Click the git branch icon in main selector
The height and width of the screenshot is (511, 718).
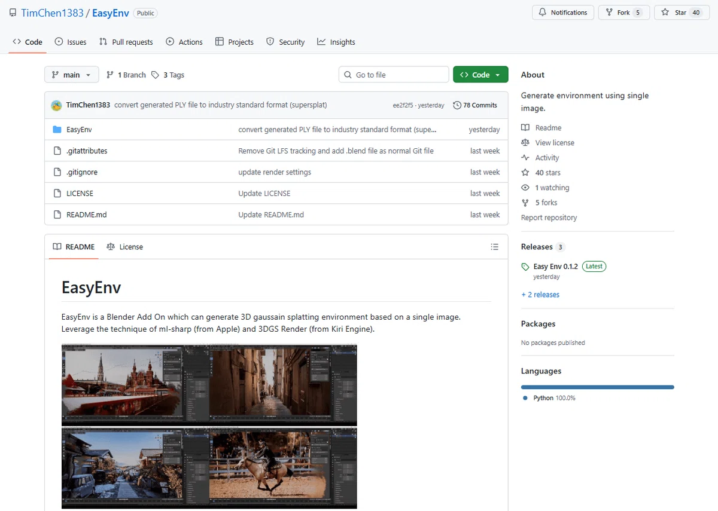point(56,75)
